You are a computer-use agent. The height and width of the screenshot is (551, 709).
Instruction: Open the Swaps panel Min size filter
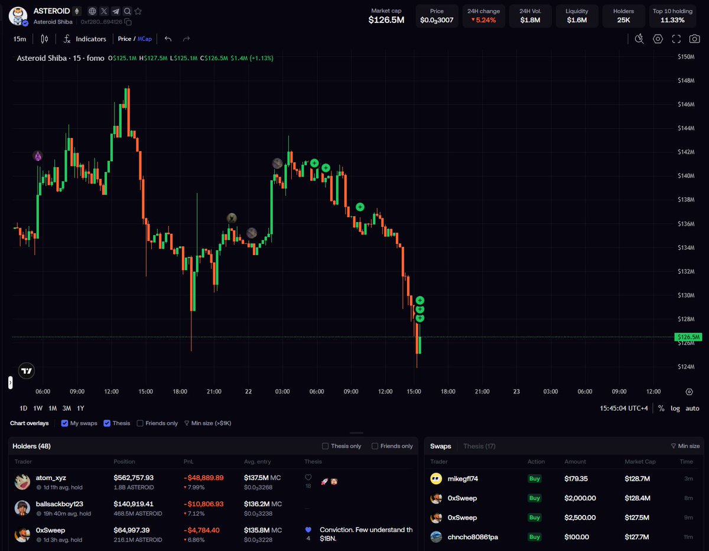pos(685,446)
